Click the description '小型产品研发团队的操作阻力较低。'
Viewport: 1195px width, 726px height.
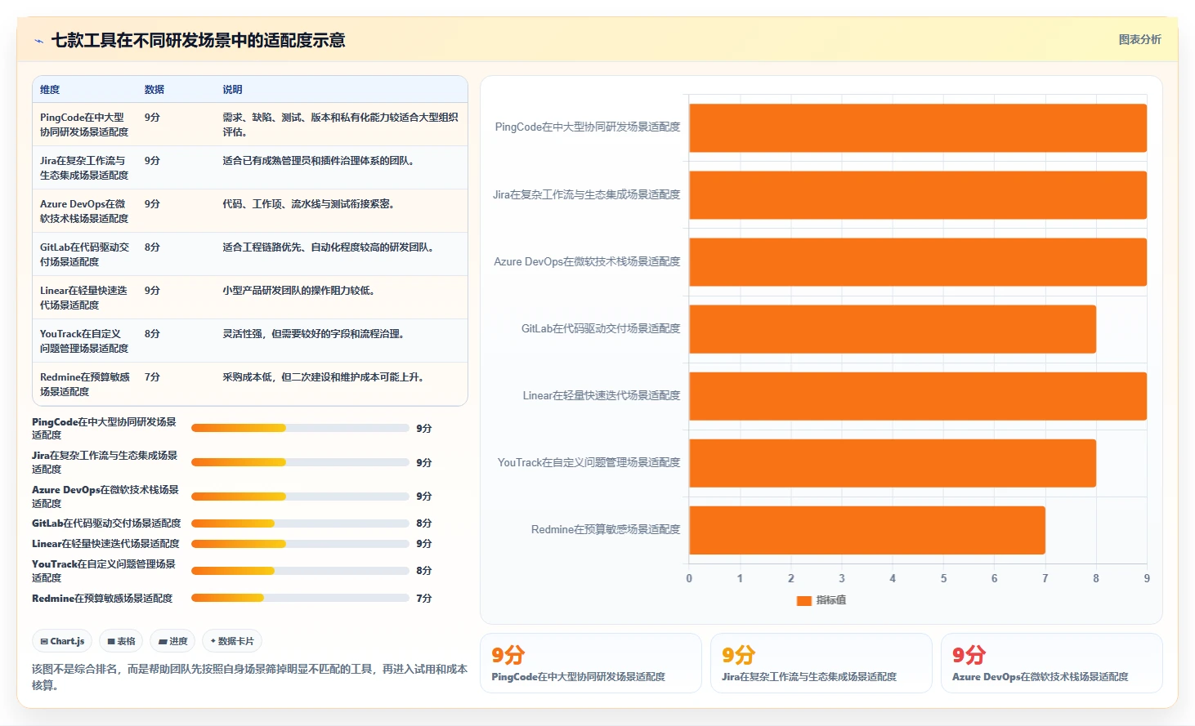(299, 291)
